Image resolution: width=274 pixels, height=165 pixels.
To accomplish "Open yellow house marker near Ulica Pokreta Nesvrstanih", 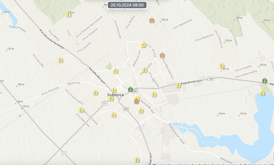I will [x=68, y=15].
